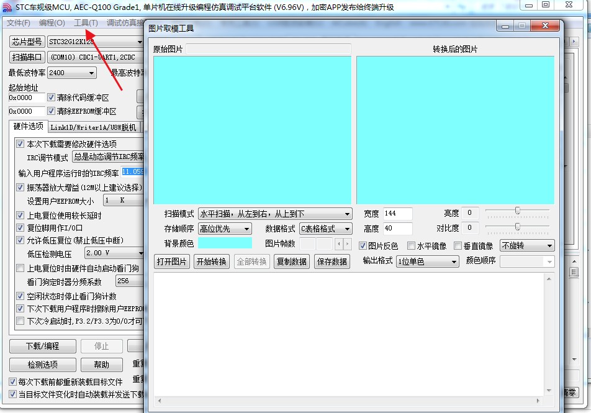Image resolution: width=591 pixels, height=413 pixels.
Task: Click the 对比度 slider handle
Action: [518, 226]
